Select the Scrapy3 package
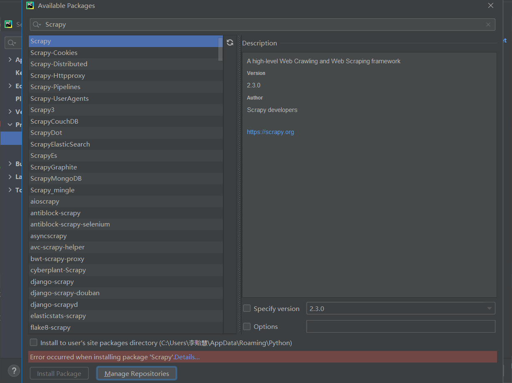512x383 pixels. click(125, 110)
